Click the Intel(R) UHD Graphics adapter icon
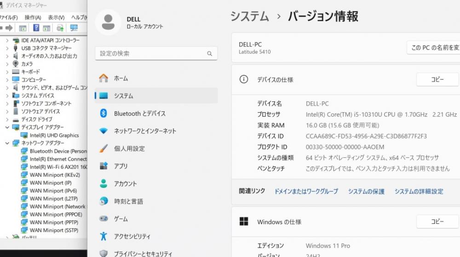This screenshot has width=460, height=257. tap(24, 135)
